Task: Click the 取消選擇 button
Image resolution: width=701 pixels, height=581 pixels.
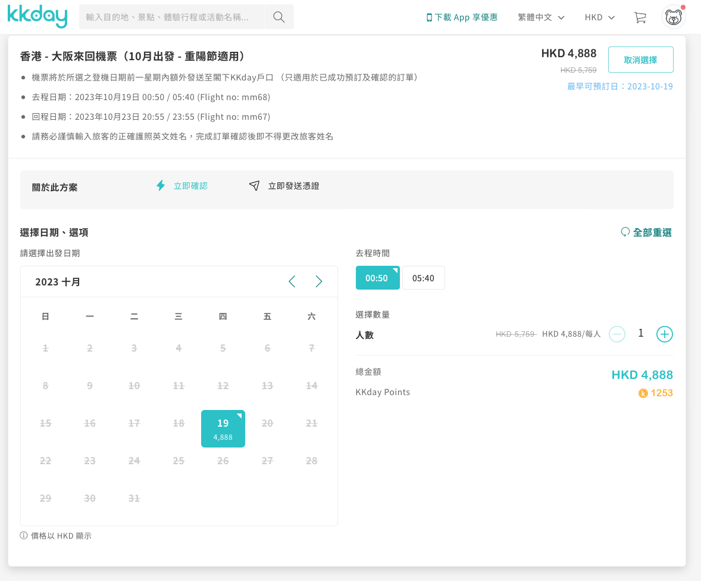Action: (x=640, y=60)
